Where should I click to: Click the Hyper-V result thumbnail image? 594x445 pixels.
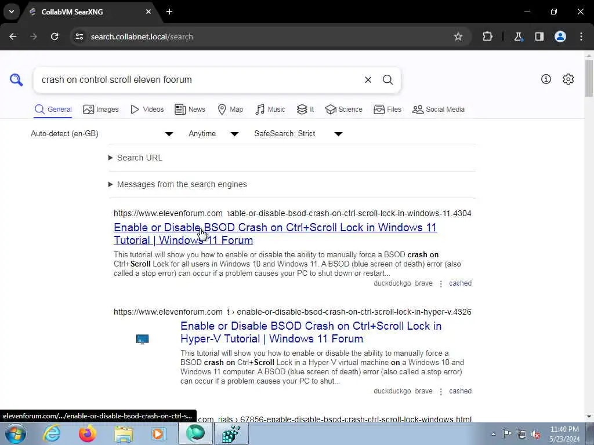click(143, 339)
